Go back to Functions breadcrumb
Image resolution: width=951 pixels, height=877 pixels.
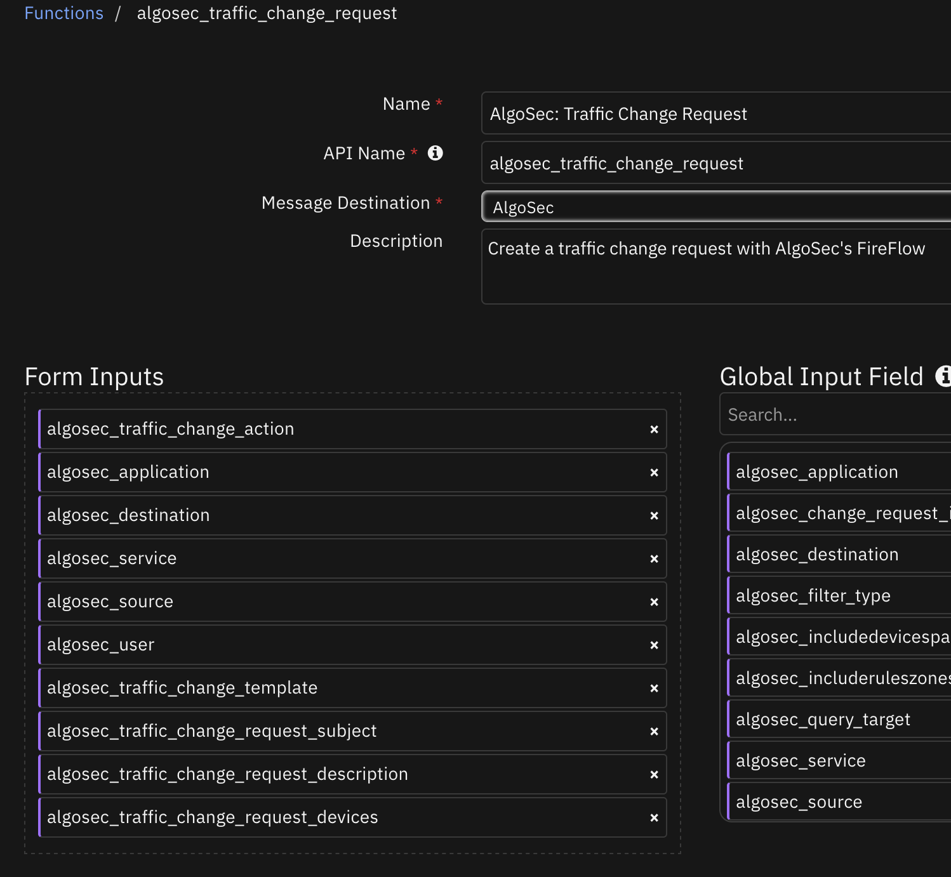point(63,13)
